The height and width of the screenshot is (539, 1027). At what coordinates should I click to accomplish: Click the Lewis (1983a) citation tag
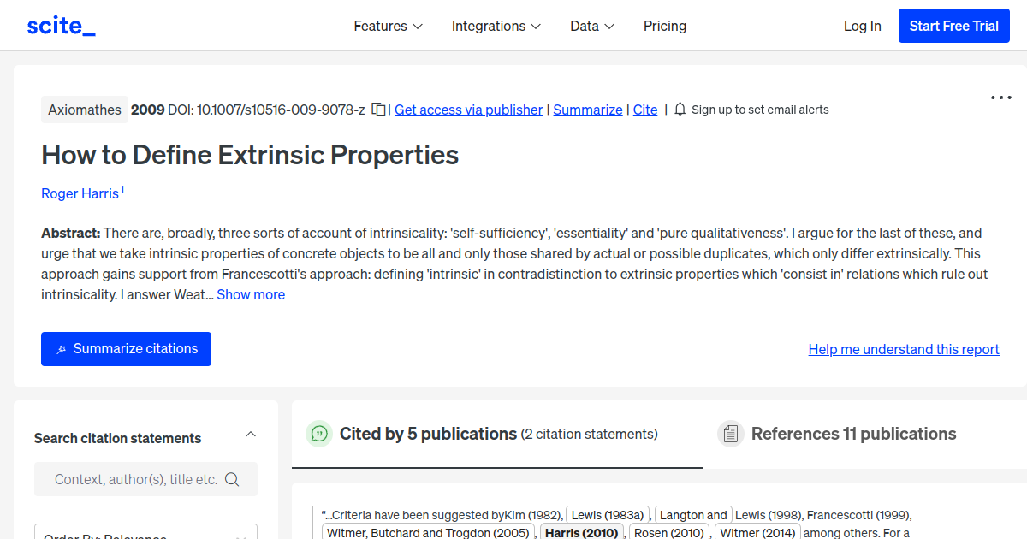(607, 515)
